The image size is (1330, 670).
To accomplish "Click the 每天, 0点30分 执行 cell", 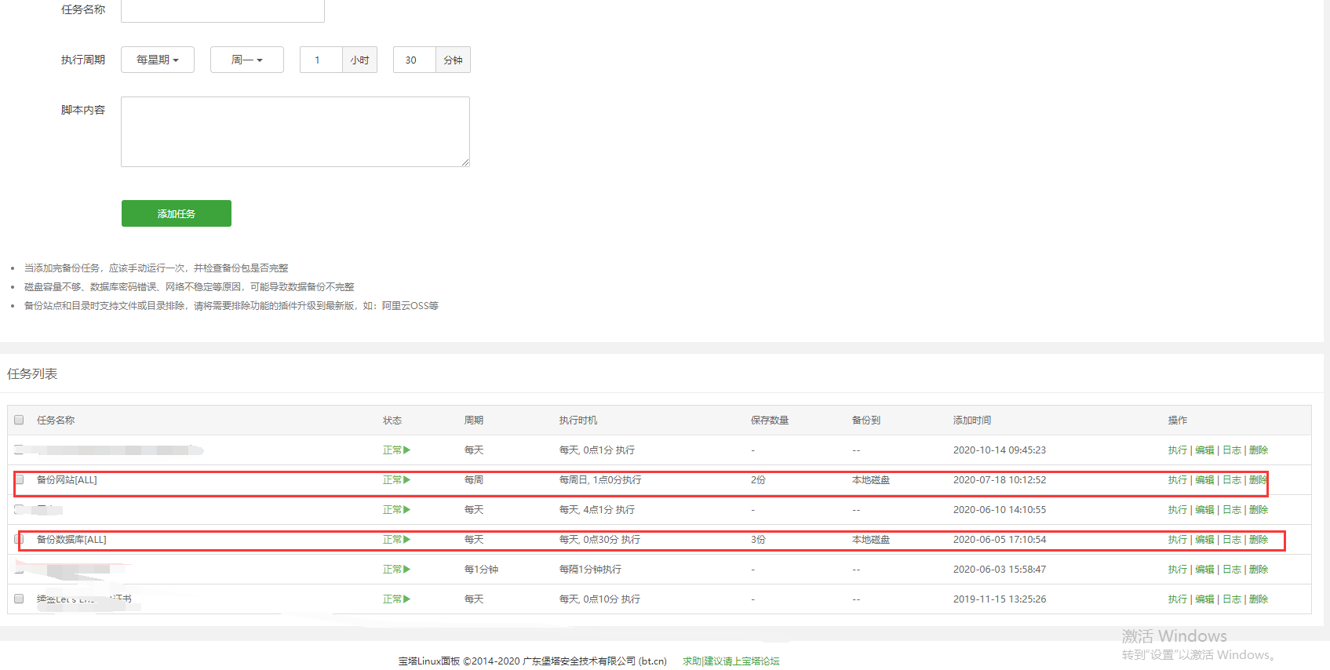I will tap(599, 540).
